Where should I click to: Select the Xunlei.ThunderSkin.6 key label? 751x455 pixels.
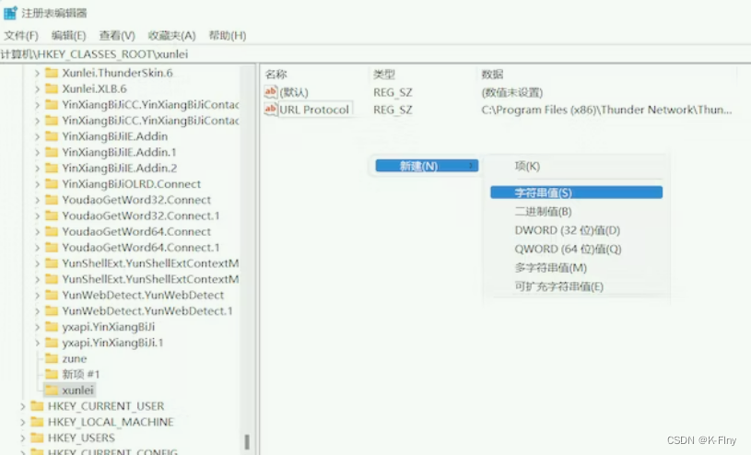point(117,73)
